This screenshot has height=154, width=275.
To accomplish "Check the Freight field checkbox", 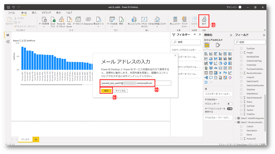I will 241,53.
